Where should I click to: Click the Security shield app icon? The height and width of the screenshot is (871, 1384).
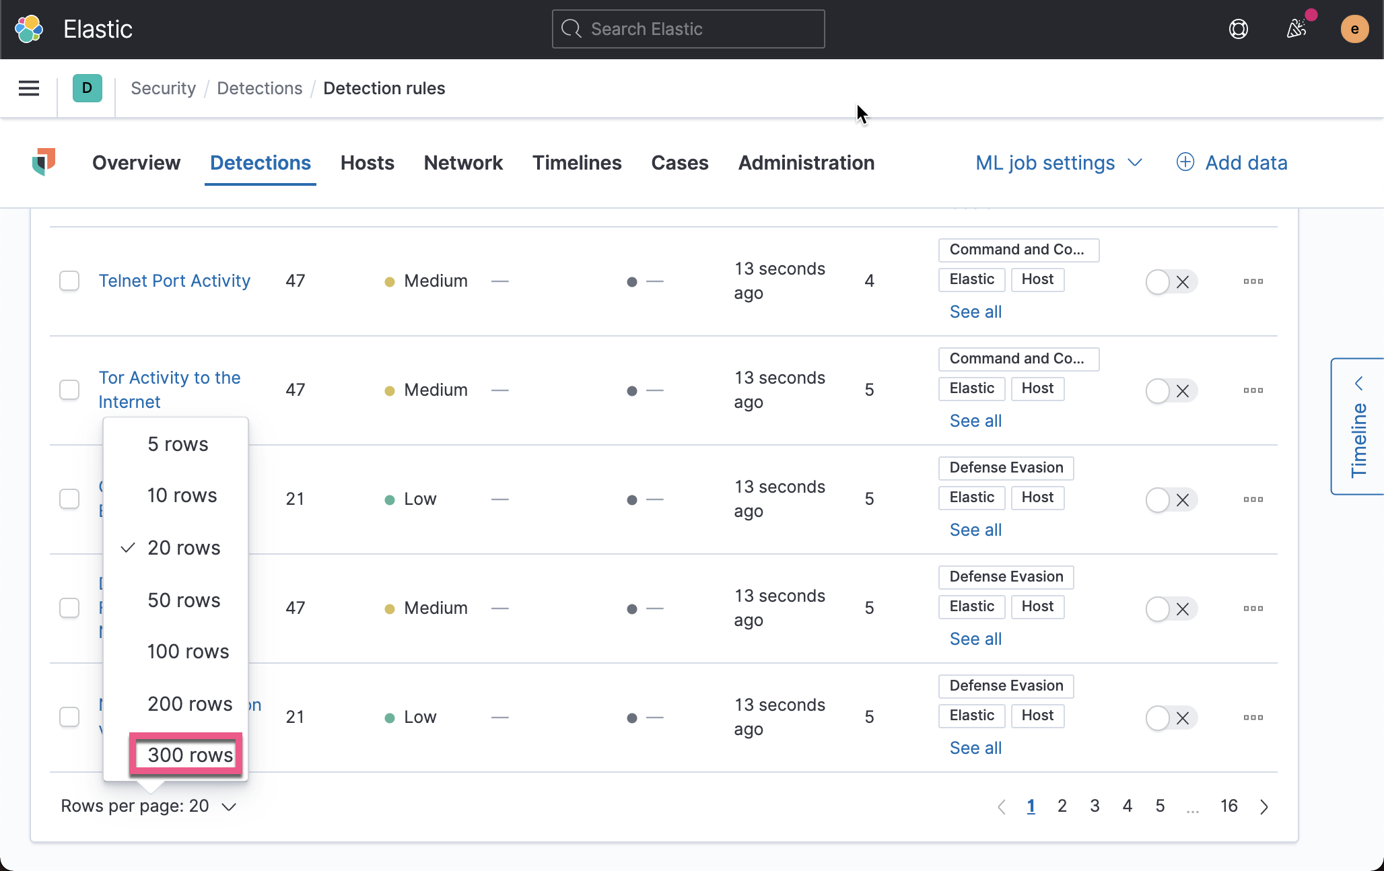click(44, 162)
